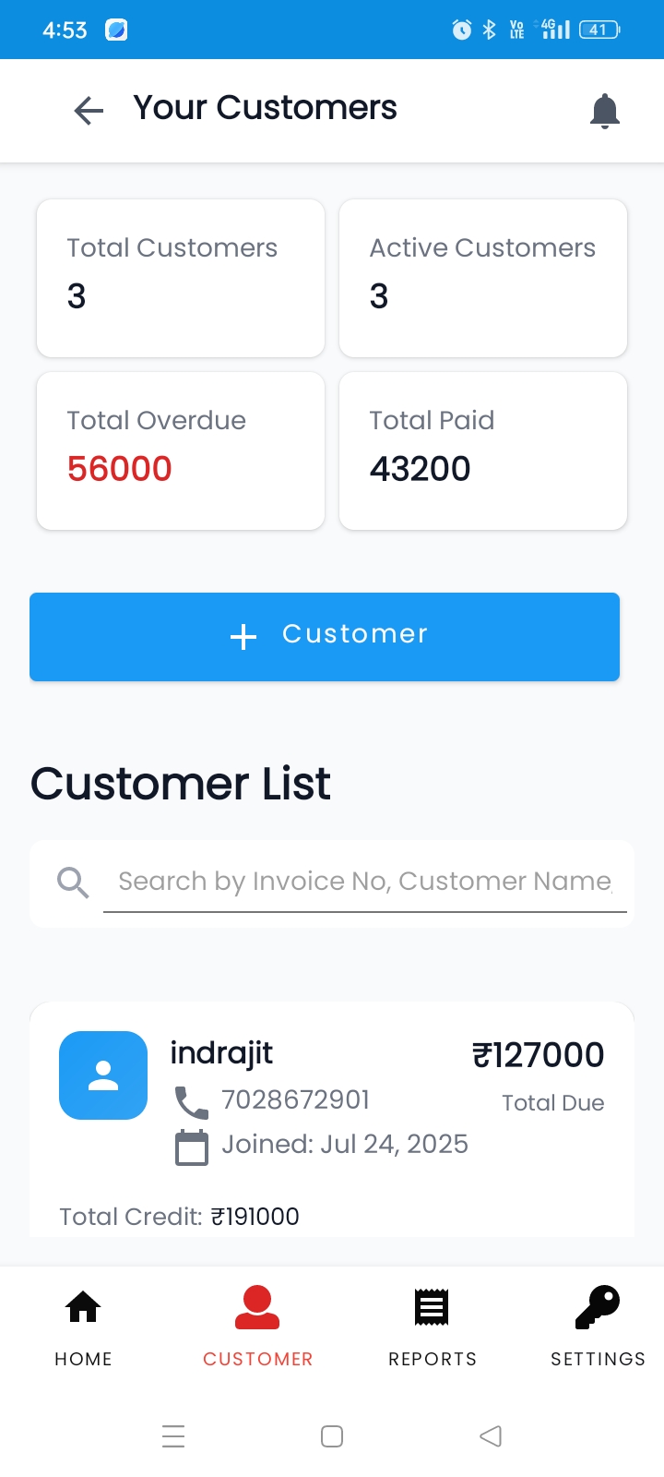Click the search by invoice field
This screenshot has width=664, height=1477.
[364, 882]
